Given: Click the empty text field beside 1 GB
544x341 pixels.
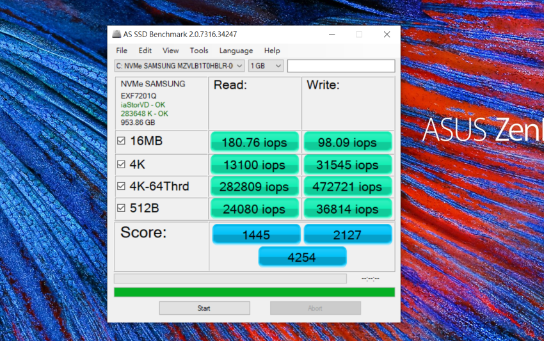Looking at the screenshot, I should 341,66.
